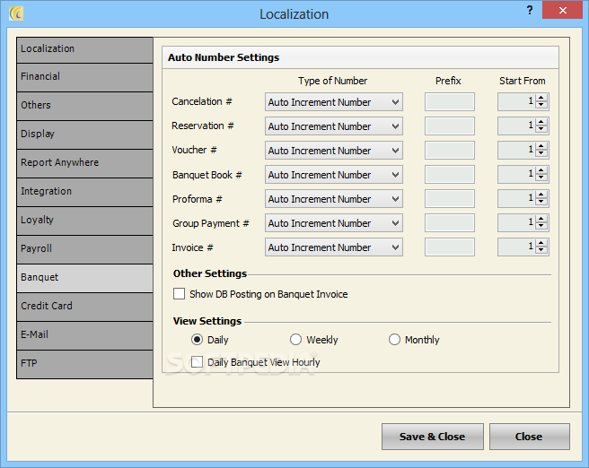Expand the Invoice # number type dropdown
The image size is (589, 468).
click(334, 247)
